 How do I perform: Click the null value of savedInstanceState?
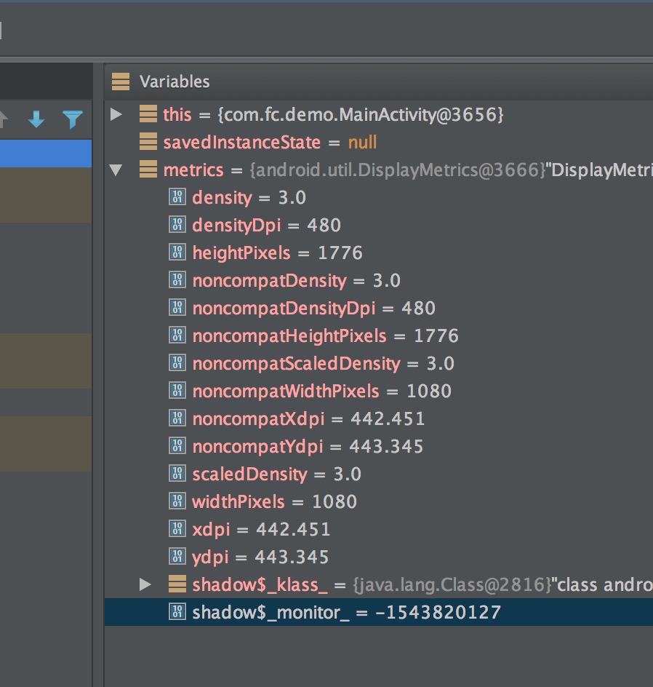point(362,141)
